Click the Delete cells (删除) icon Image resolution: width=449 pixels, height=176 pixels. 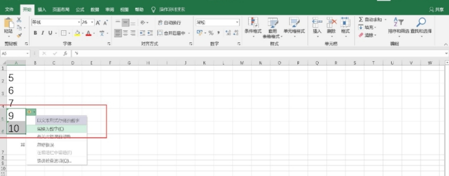[x=331, y=26]
